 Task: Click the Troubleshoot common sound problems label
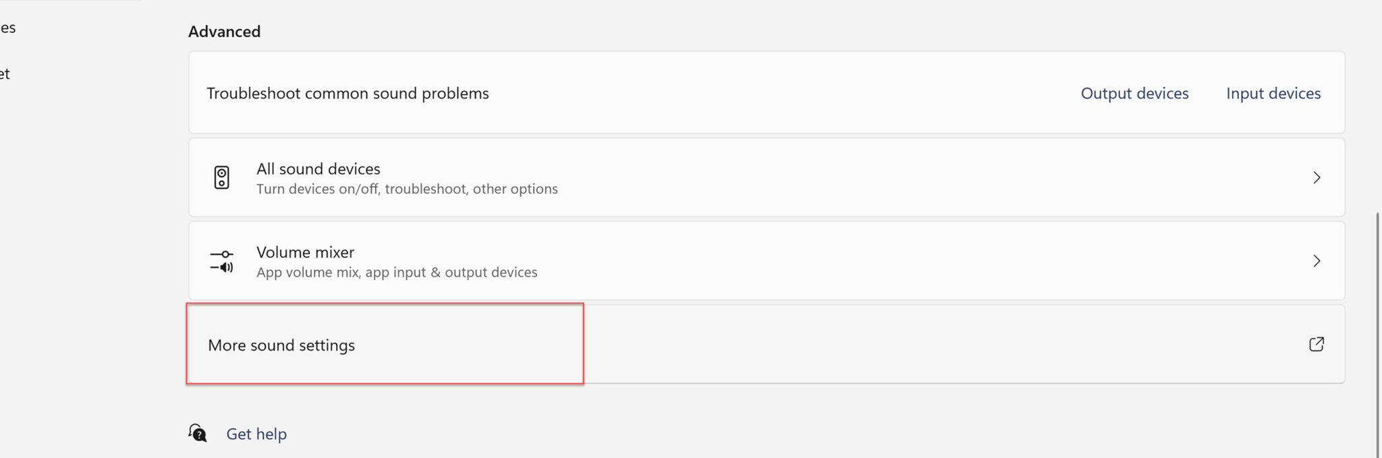click(348, 93)
